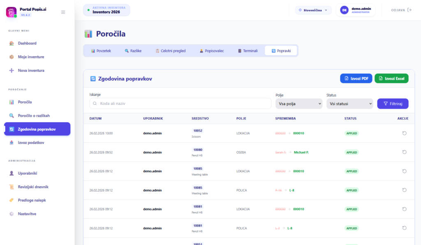The width and height of the screenshot is (421, 245).
Task: Revert the 10052 Scissors correction
Action: coord(404,133)
